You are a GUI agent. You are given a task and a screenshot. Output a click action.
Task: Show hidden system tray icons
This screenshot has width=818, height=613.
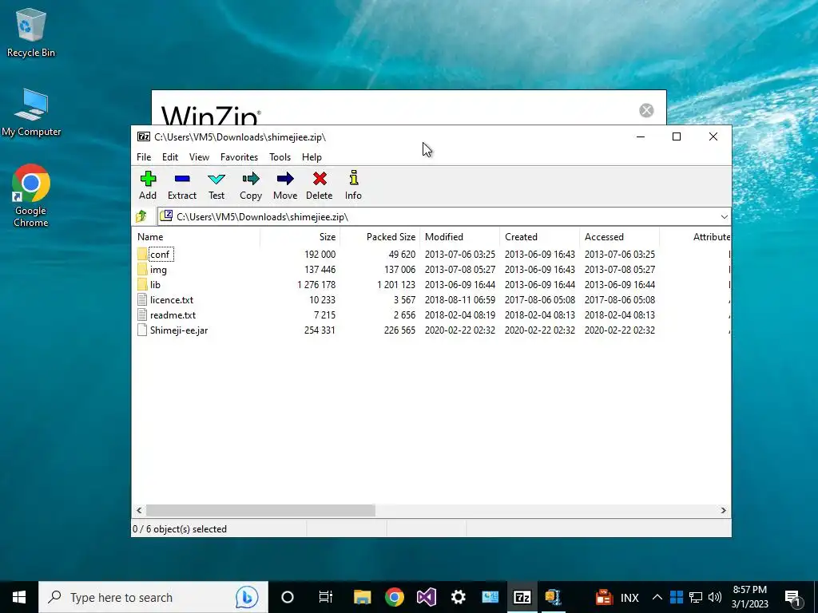(x=657, y=597)
